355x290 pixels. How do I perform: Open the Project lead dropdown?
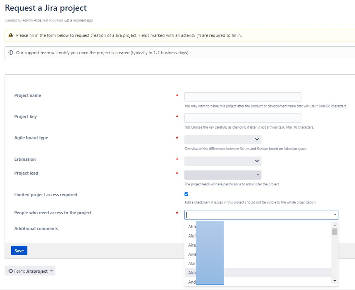[x=222, y=175]
